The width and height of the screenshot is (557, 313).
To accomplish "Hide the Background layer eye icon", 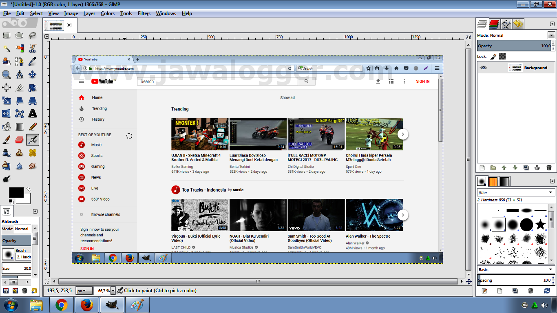I will coord(484,68).
